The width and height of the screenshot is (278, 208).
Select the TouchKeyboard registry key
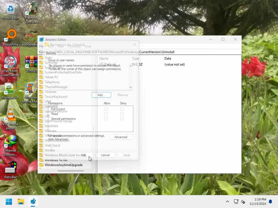click(x=56, y=97)
